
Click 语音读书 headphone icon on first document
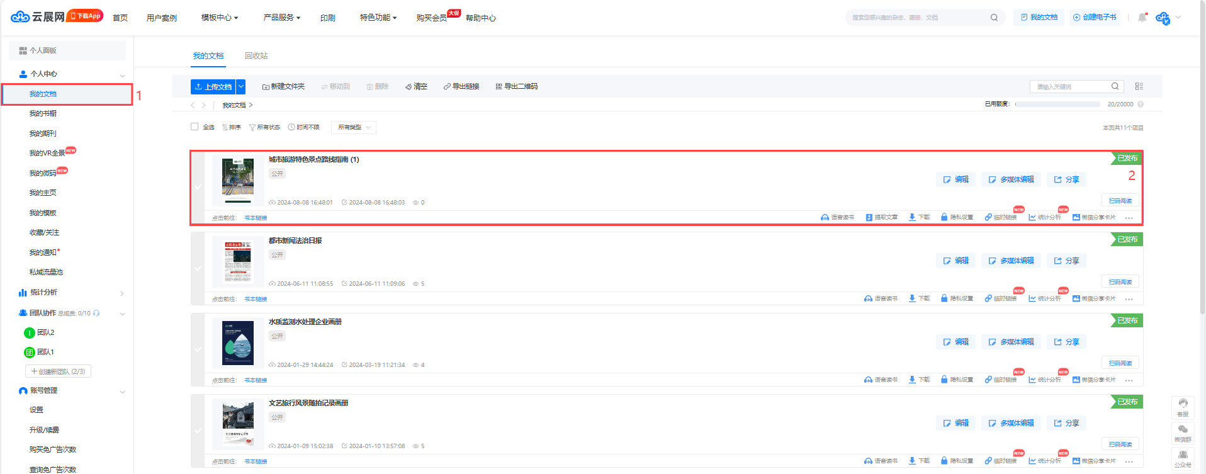click(x=825, y=217)
